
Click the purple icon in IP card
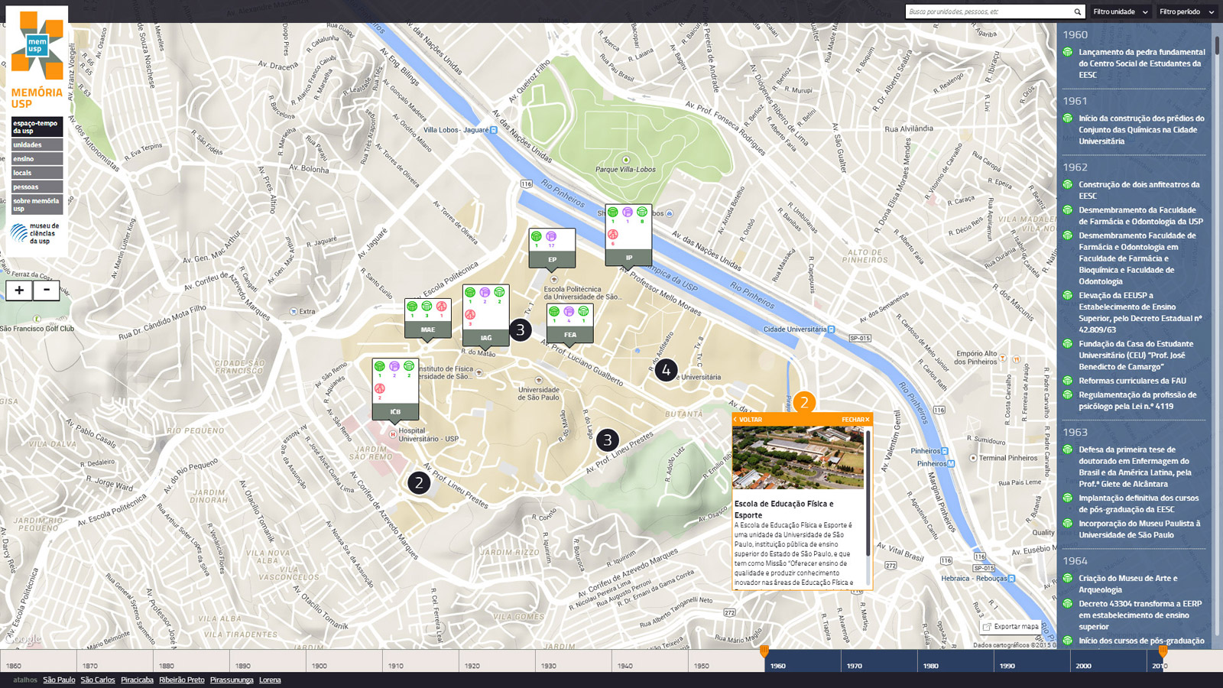[x=628, y=212]
